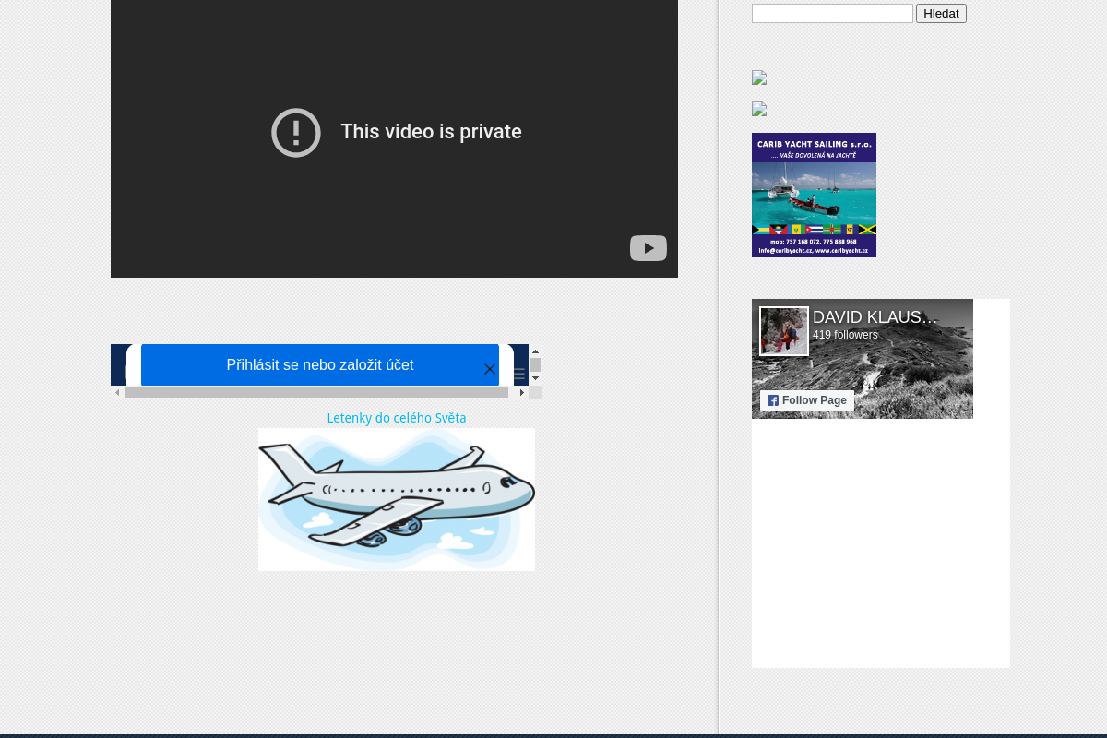Click the vertical scrollbar thumb in the widget
Screen dimensions: 1107x738
(535, 364)
